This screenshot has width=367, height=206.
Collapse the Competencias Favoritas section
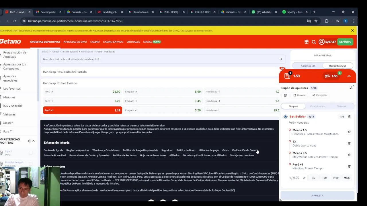34,141
